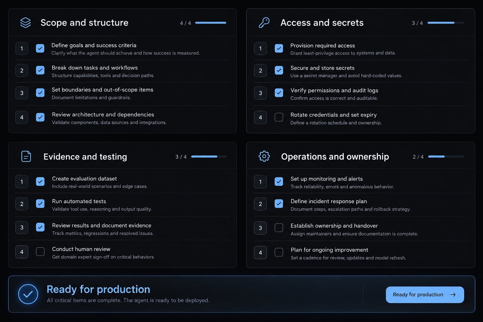This screenshot has height=322, width=483.
Task: Click step number 4 beside Review architecture
Action: pyautogui.click(x=22, y=117)
